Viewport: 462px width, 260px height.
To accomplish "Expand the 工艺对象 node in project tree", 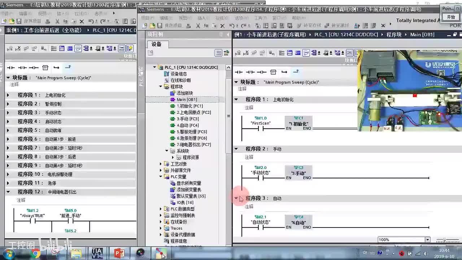I will pyautogui.click(x=161, y=164).
